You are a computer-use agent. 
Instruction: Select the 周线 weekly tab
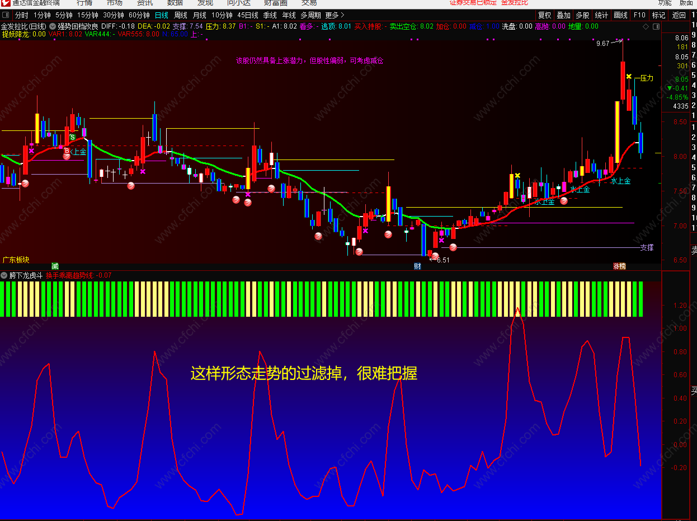click(x=181, y=15)
